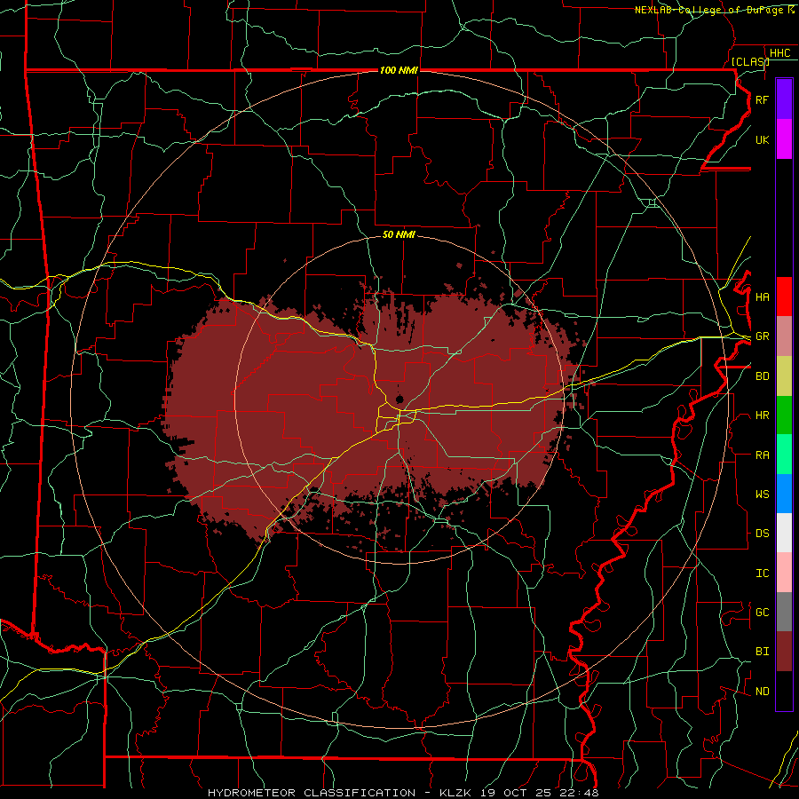Screen dimensions: 799x799
Task: Click the 100 NMI range ring label
Action: pos(399,70)
